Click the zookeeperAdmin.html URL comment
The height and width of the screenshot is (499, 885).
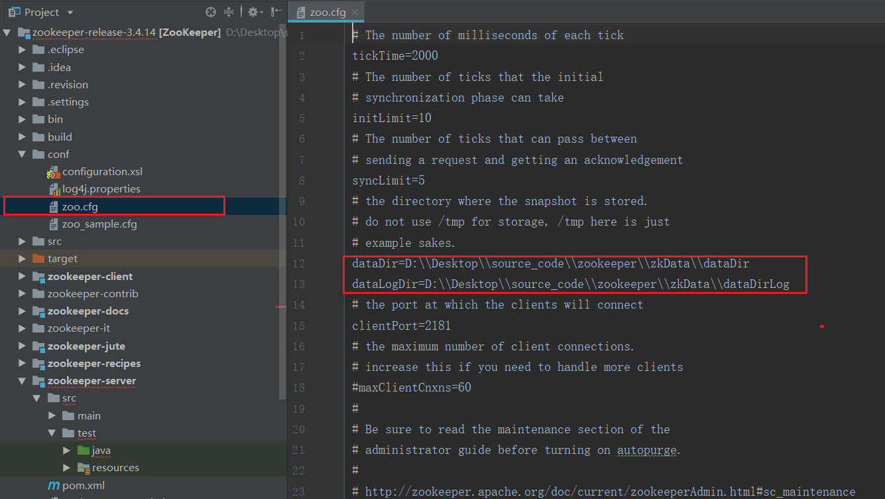pos(604,492)
